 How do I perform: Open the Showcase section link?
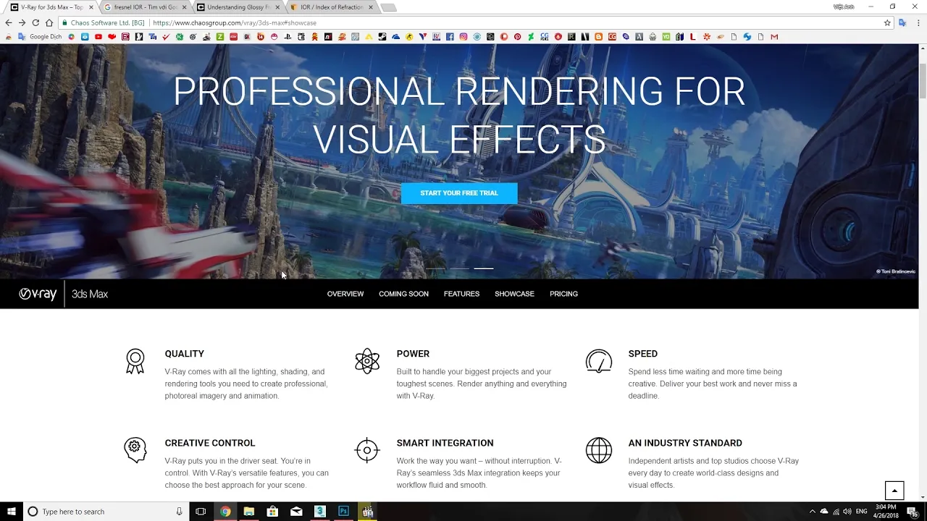point(514,294)
